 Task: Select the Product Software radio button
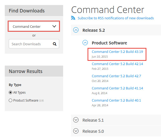click(10, 100)
